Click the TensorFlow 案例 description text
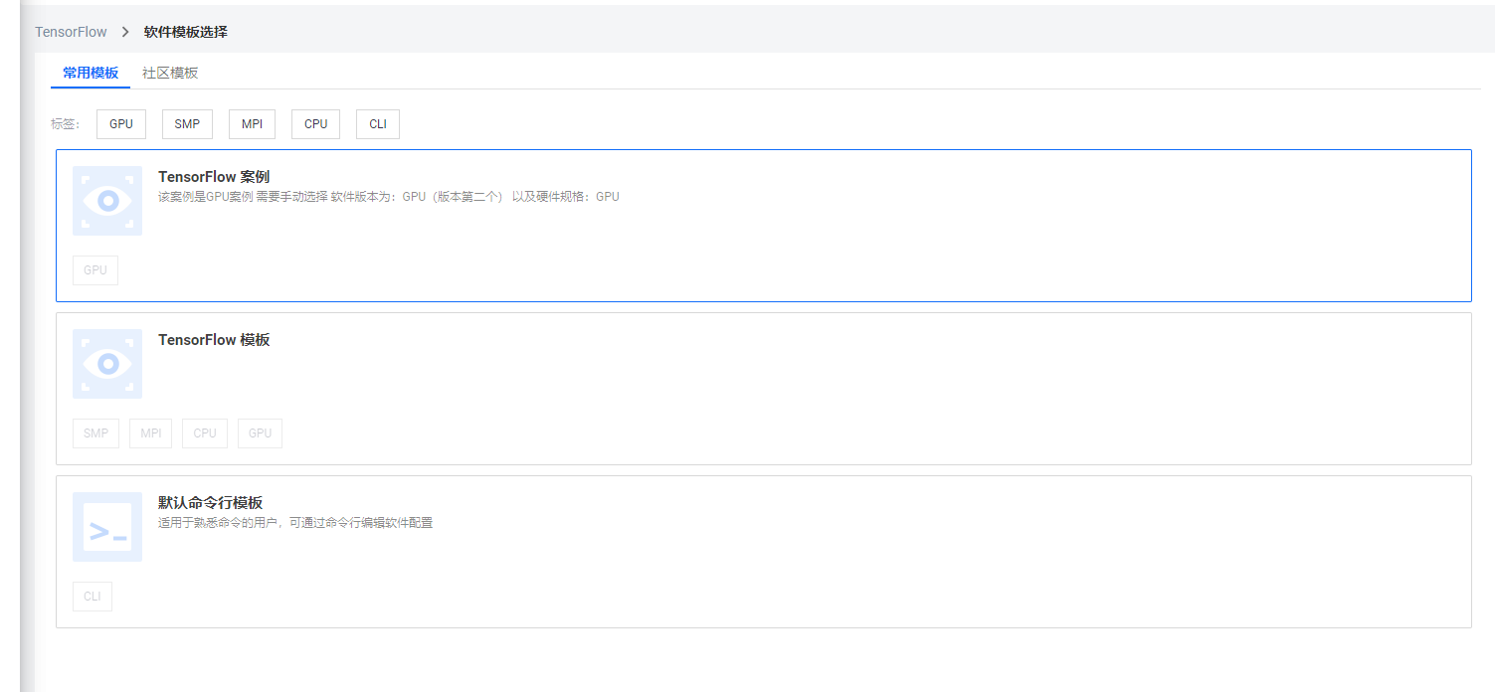Image resolution: width=1495 pixels, height=692 pixels. coord(389,197)
